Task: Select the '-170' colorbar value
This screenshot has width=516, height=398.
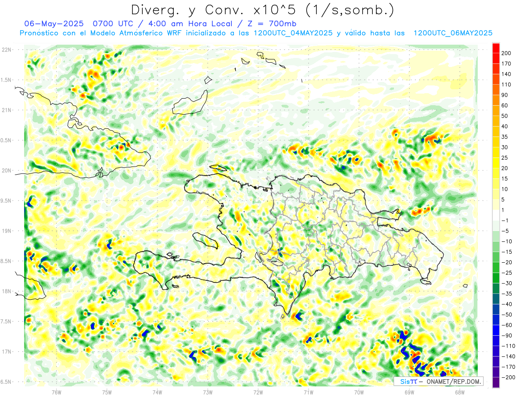Action: pyautogui.click(x=508, y=367)
